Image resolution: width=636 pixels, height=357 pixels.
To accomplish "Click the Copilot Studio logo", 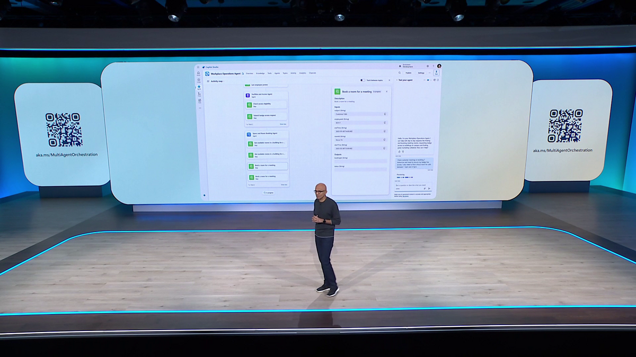I will click(204, 67).
